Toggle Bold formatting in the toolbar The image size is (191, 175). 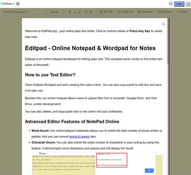click(70, 12)
